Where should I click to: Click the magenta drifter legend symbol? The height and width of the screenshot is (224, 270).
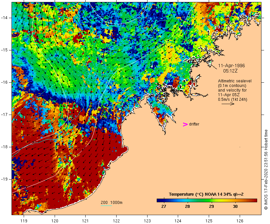[185, 125]
